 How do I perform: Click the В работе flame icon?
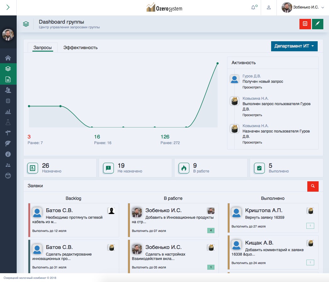coord(184,168)
